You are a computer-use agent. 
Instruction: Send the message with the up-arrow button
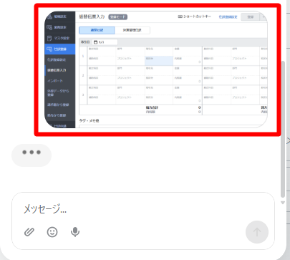pyautogui.click(x=257, y=232)
